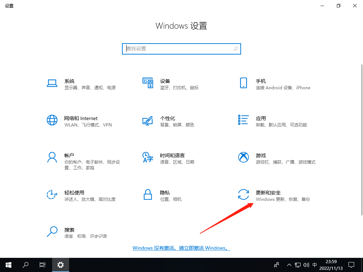Open the 游戏 Xbox icon
Viewport: 363px width, 272px height.
click(243, 157)
